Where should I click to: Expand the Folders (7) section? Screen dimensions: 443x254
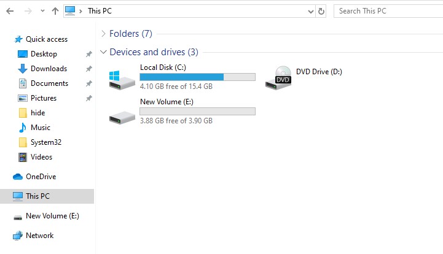(x=103, y=34)
